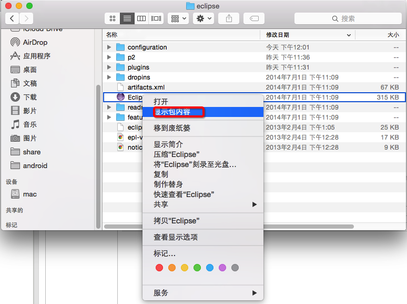The image size is (407, 304).
Task: Apply the red tag color
Action: pyautogui.click(x=159, y=268)
